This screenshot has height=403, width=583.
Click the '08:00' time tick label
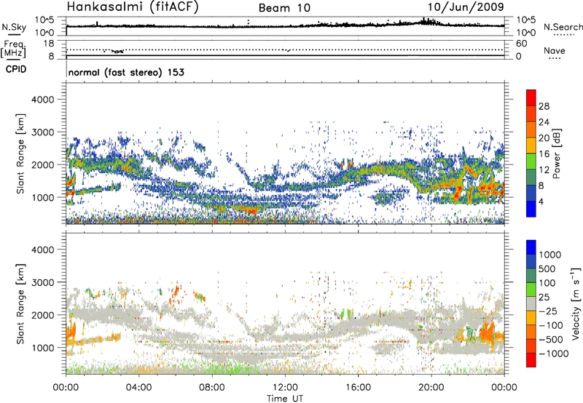tap(212, 388)
